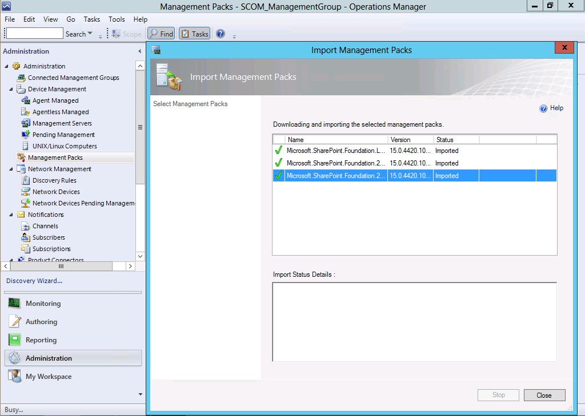
Task: Click the Network Devices icon
Action: [x=25, y=192]
